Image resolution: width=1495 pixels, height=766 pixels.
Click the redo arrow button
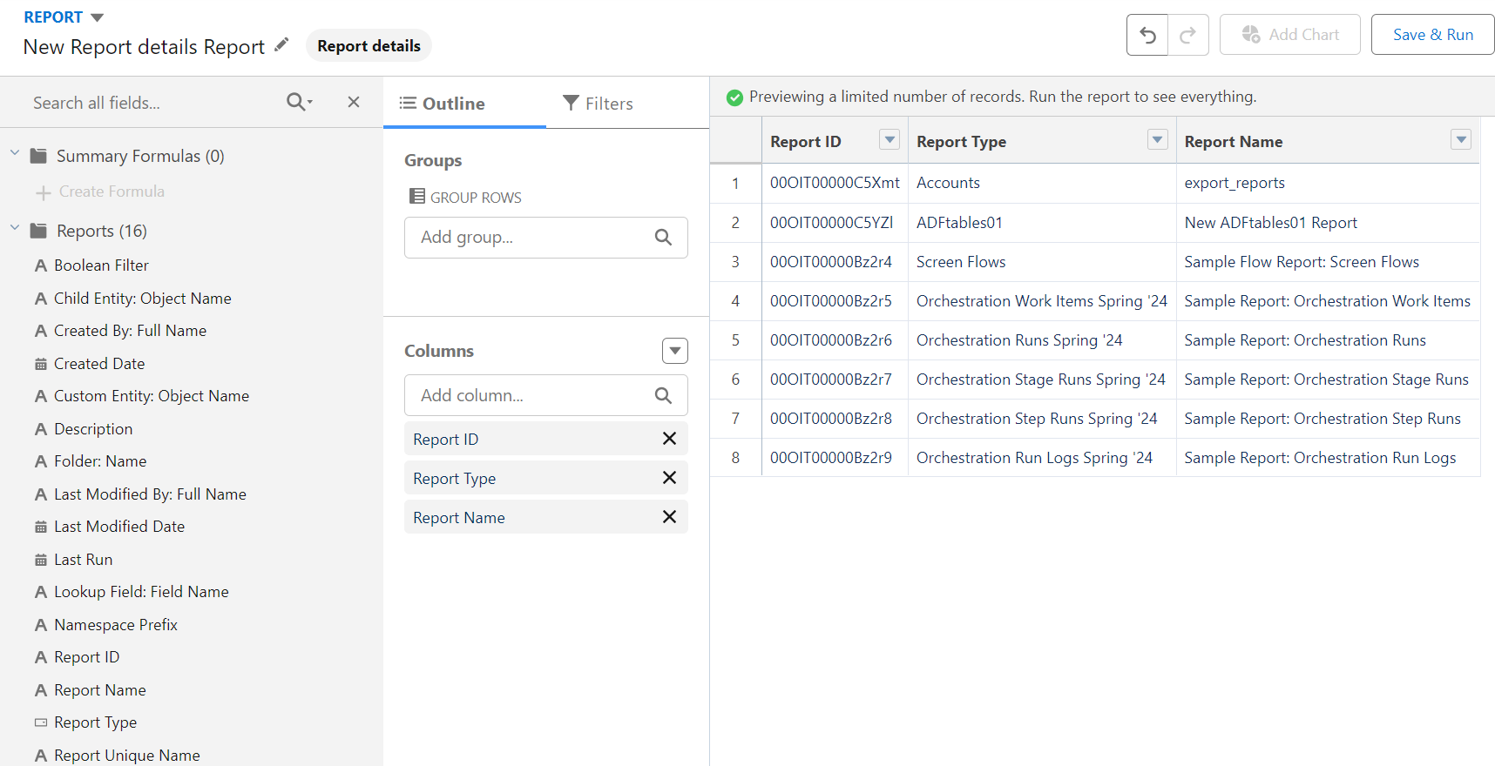[1188, 35]
